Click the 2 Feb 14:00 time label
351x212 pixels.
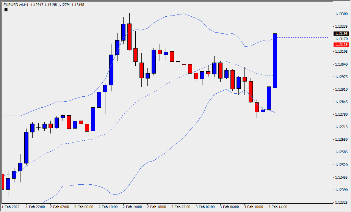[x=132, y=207]
